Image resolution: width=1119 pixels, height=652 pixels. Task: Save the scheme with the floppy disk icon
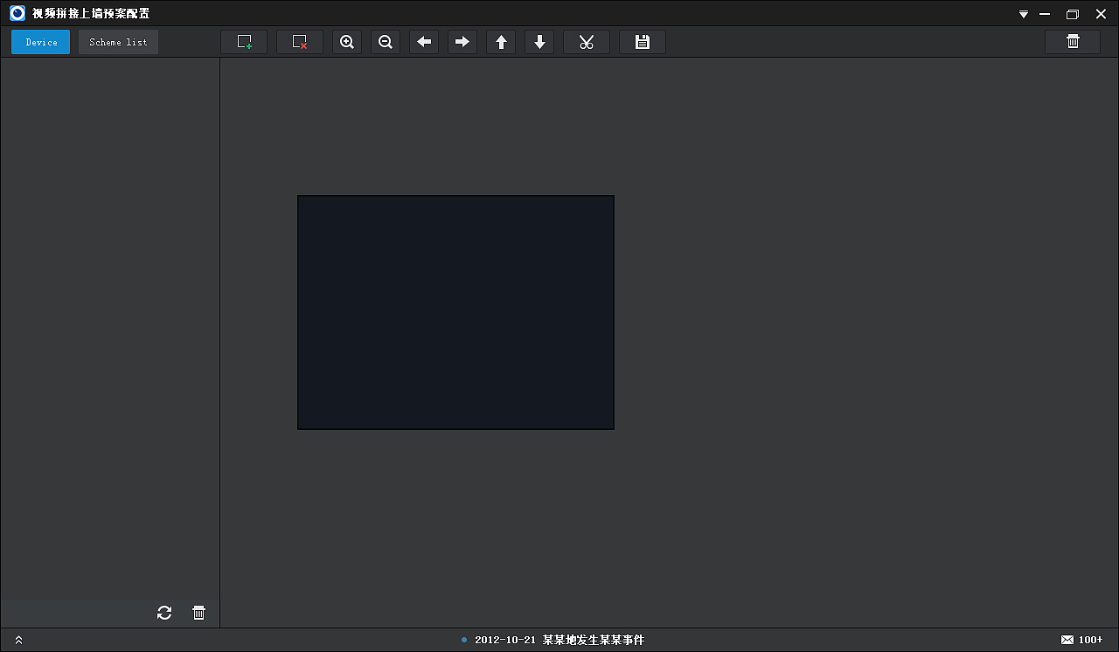click(x=643, y=42)
